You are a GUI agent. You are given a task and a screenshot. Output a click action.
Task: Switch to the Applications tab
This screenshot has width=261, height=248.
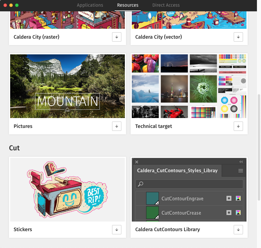point(90,5)
